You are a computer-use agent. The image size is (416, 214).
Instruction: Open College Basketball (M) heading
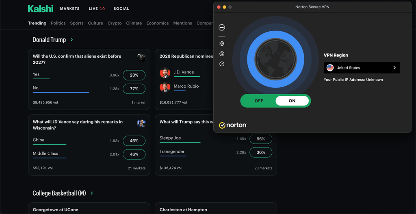click(x=59, y=193)
